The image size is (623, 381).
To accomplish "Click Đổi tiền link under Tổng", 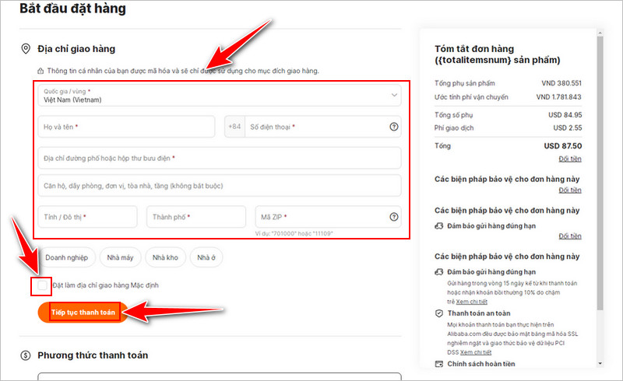I will [570, 159].
